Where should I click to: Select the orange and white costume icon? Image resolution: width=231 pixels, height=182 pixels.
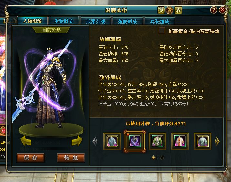[180, 141]
